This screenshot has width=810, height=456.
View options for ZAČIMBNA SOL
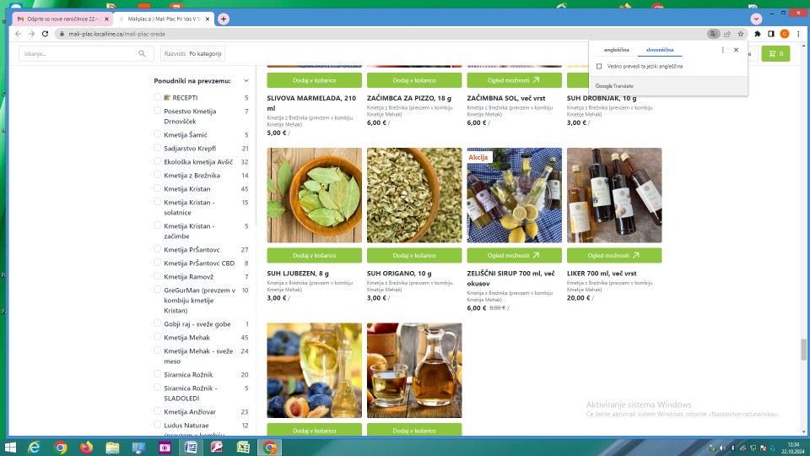514,80
